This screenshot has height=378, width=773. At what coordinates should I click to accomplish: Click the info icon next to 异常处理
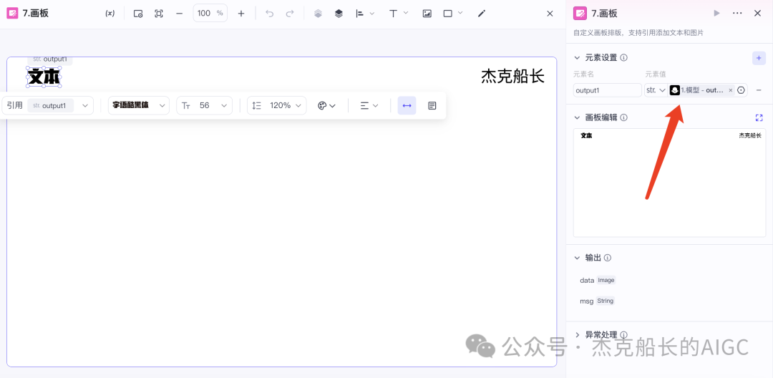tap(623, 334)
